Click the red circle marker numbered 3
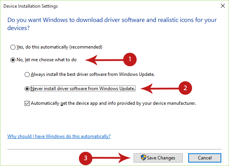Viewport: 229px width, 166px height. [85, 158]
